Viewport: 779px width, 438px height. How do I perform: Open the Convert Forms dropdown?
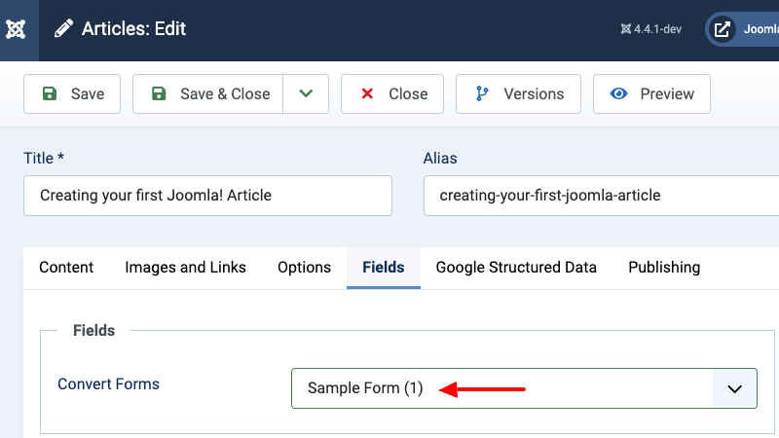click(x=502, y=387)
